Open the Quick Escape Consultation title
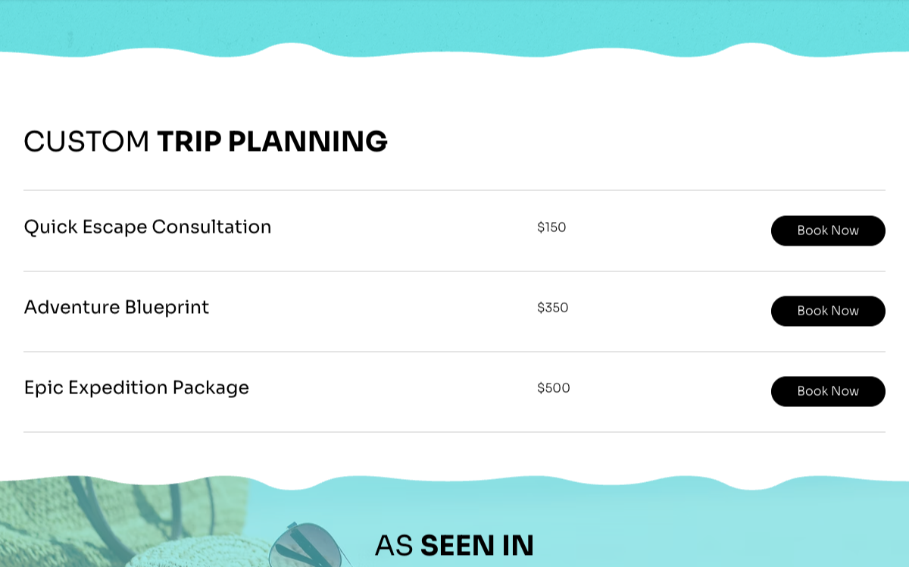The height and width of the screenshot is (567, 909). (x=148, y=227)
